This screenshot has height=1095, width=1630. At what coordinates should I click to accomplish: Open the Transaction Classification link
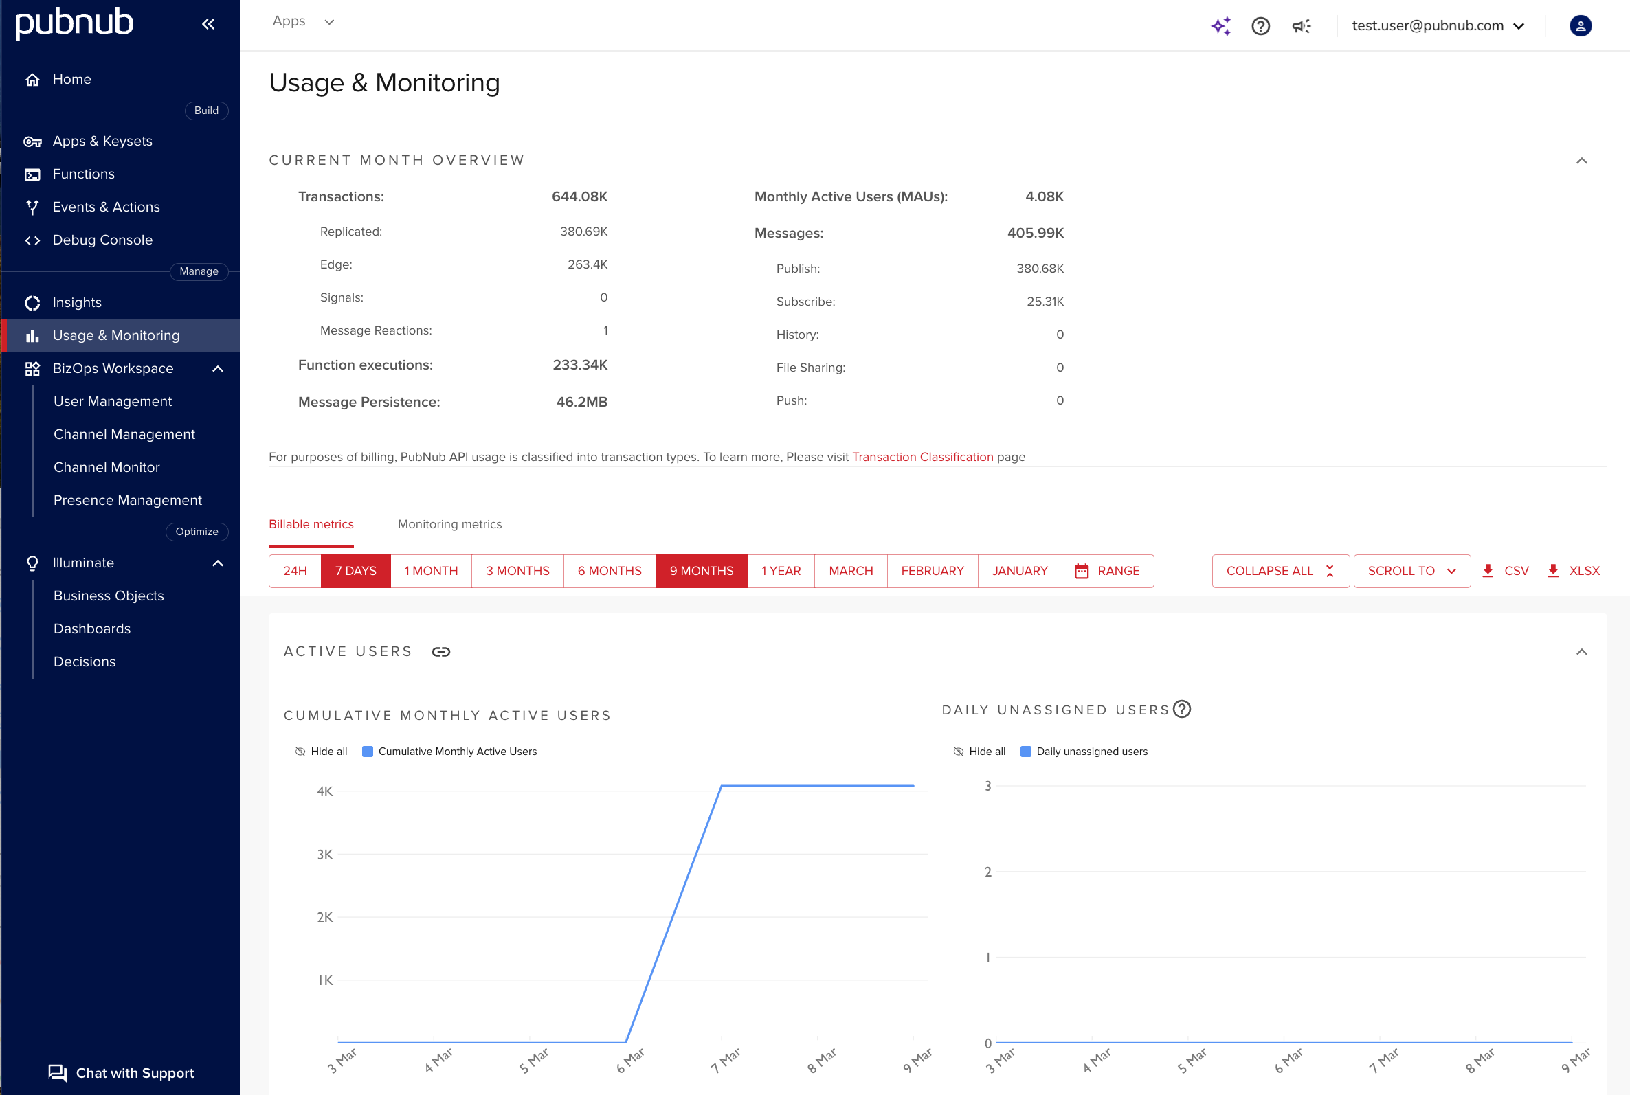pyautogui.click(x=923, y=457)
